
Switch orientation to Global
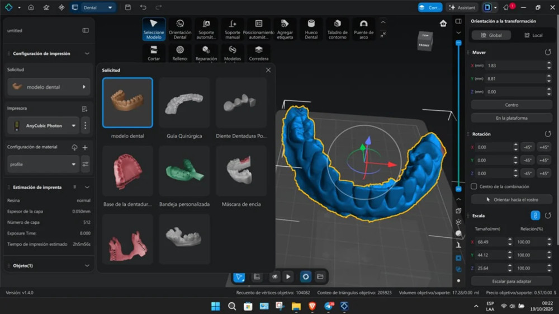[x=491, y=35]
